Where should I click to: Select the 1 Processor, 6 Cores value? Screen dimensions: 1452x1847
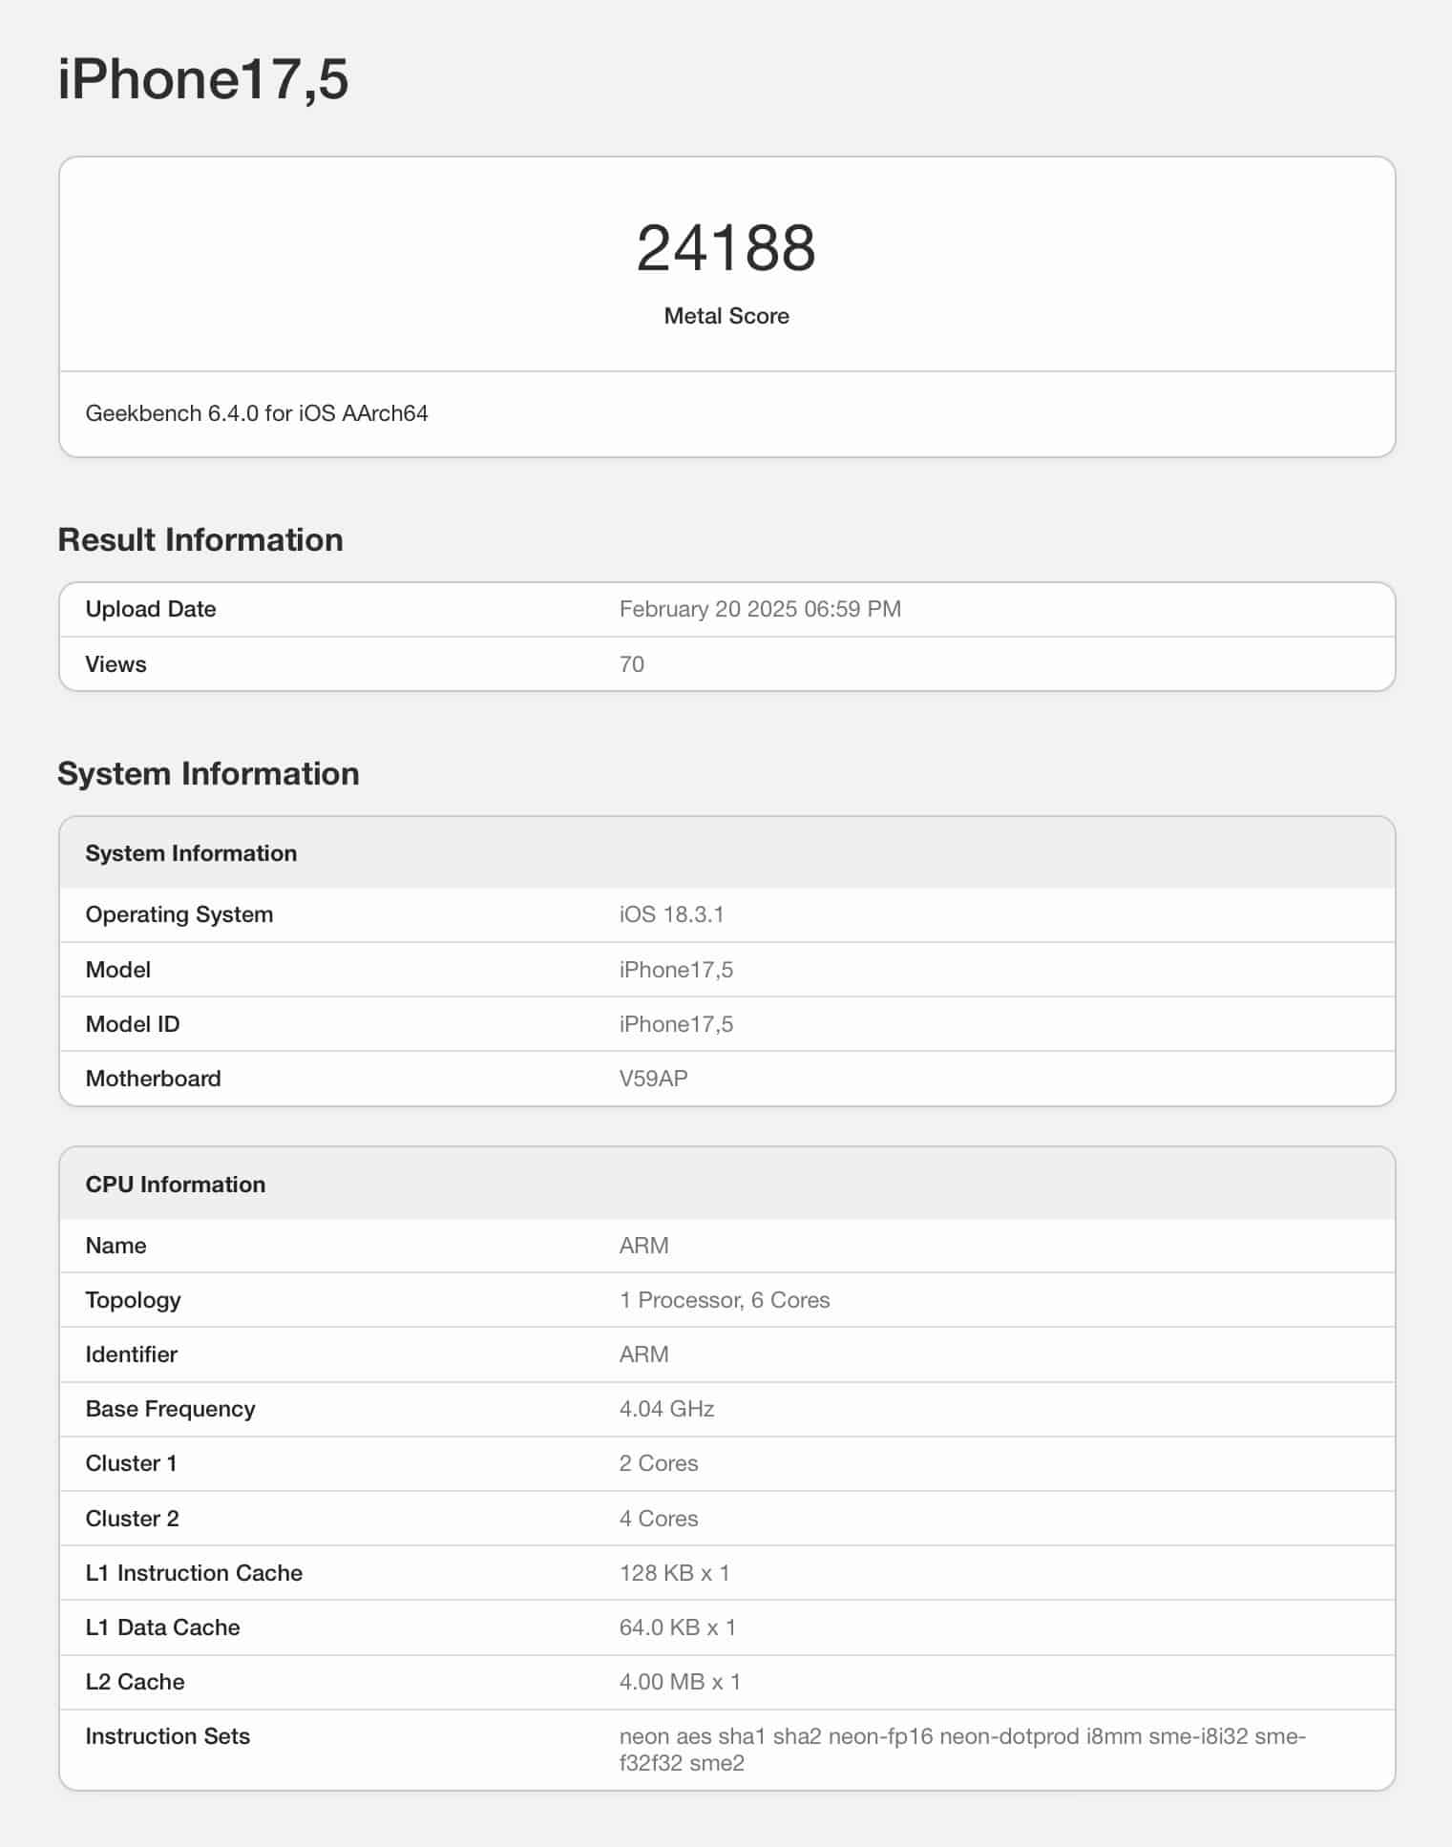pyautogui.click(x=725, y=1300)
